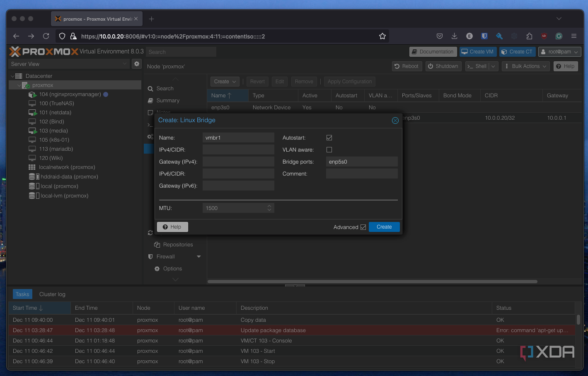The width and height of the screenshot is (588, 376).
Task: Open the Documentation button
Action: click(433, 52)
